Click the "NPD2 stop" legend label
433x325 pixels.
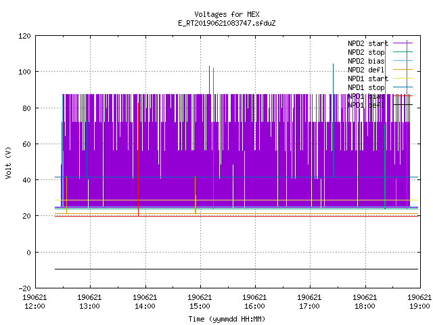(366, 52)
